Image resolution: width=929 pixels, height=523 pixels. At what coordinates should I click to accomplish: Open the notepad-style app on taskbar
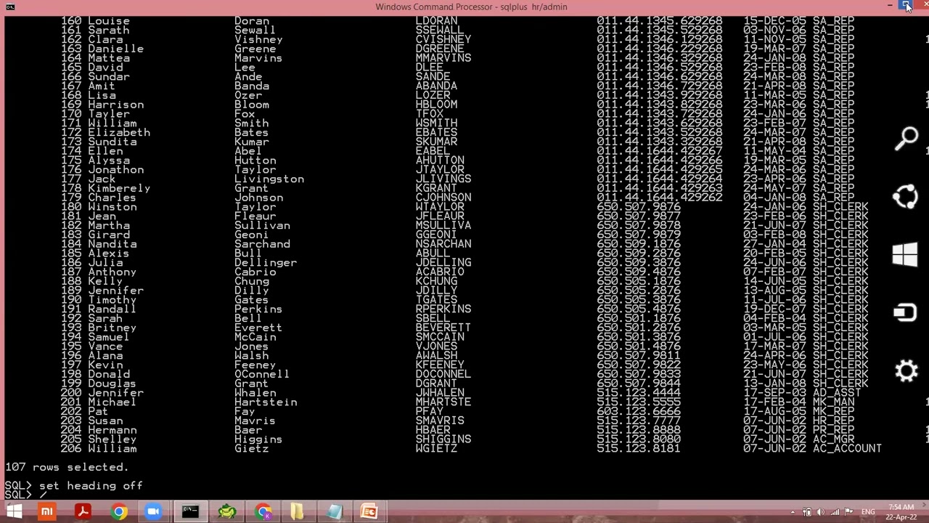(x=334, y=512)
